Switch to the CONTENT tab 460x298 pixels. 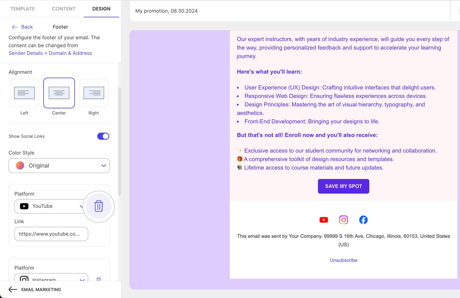63,9
